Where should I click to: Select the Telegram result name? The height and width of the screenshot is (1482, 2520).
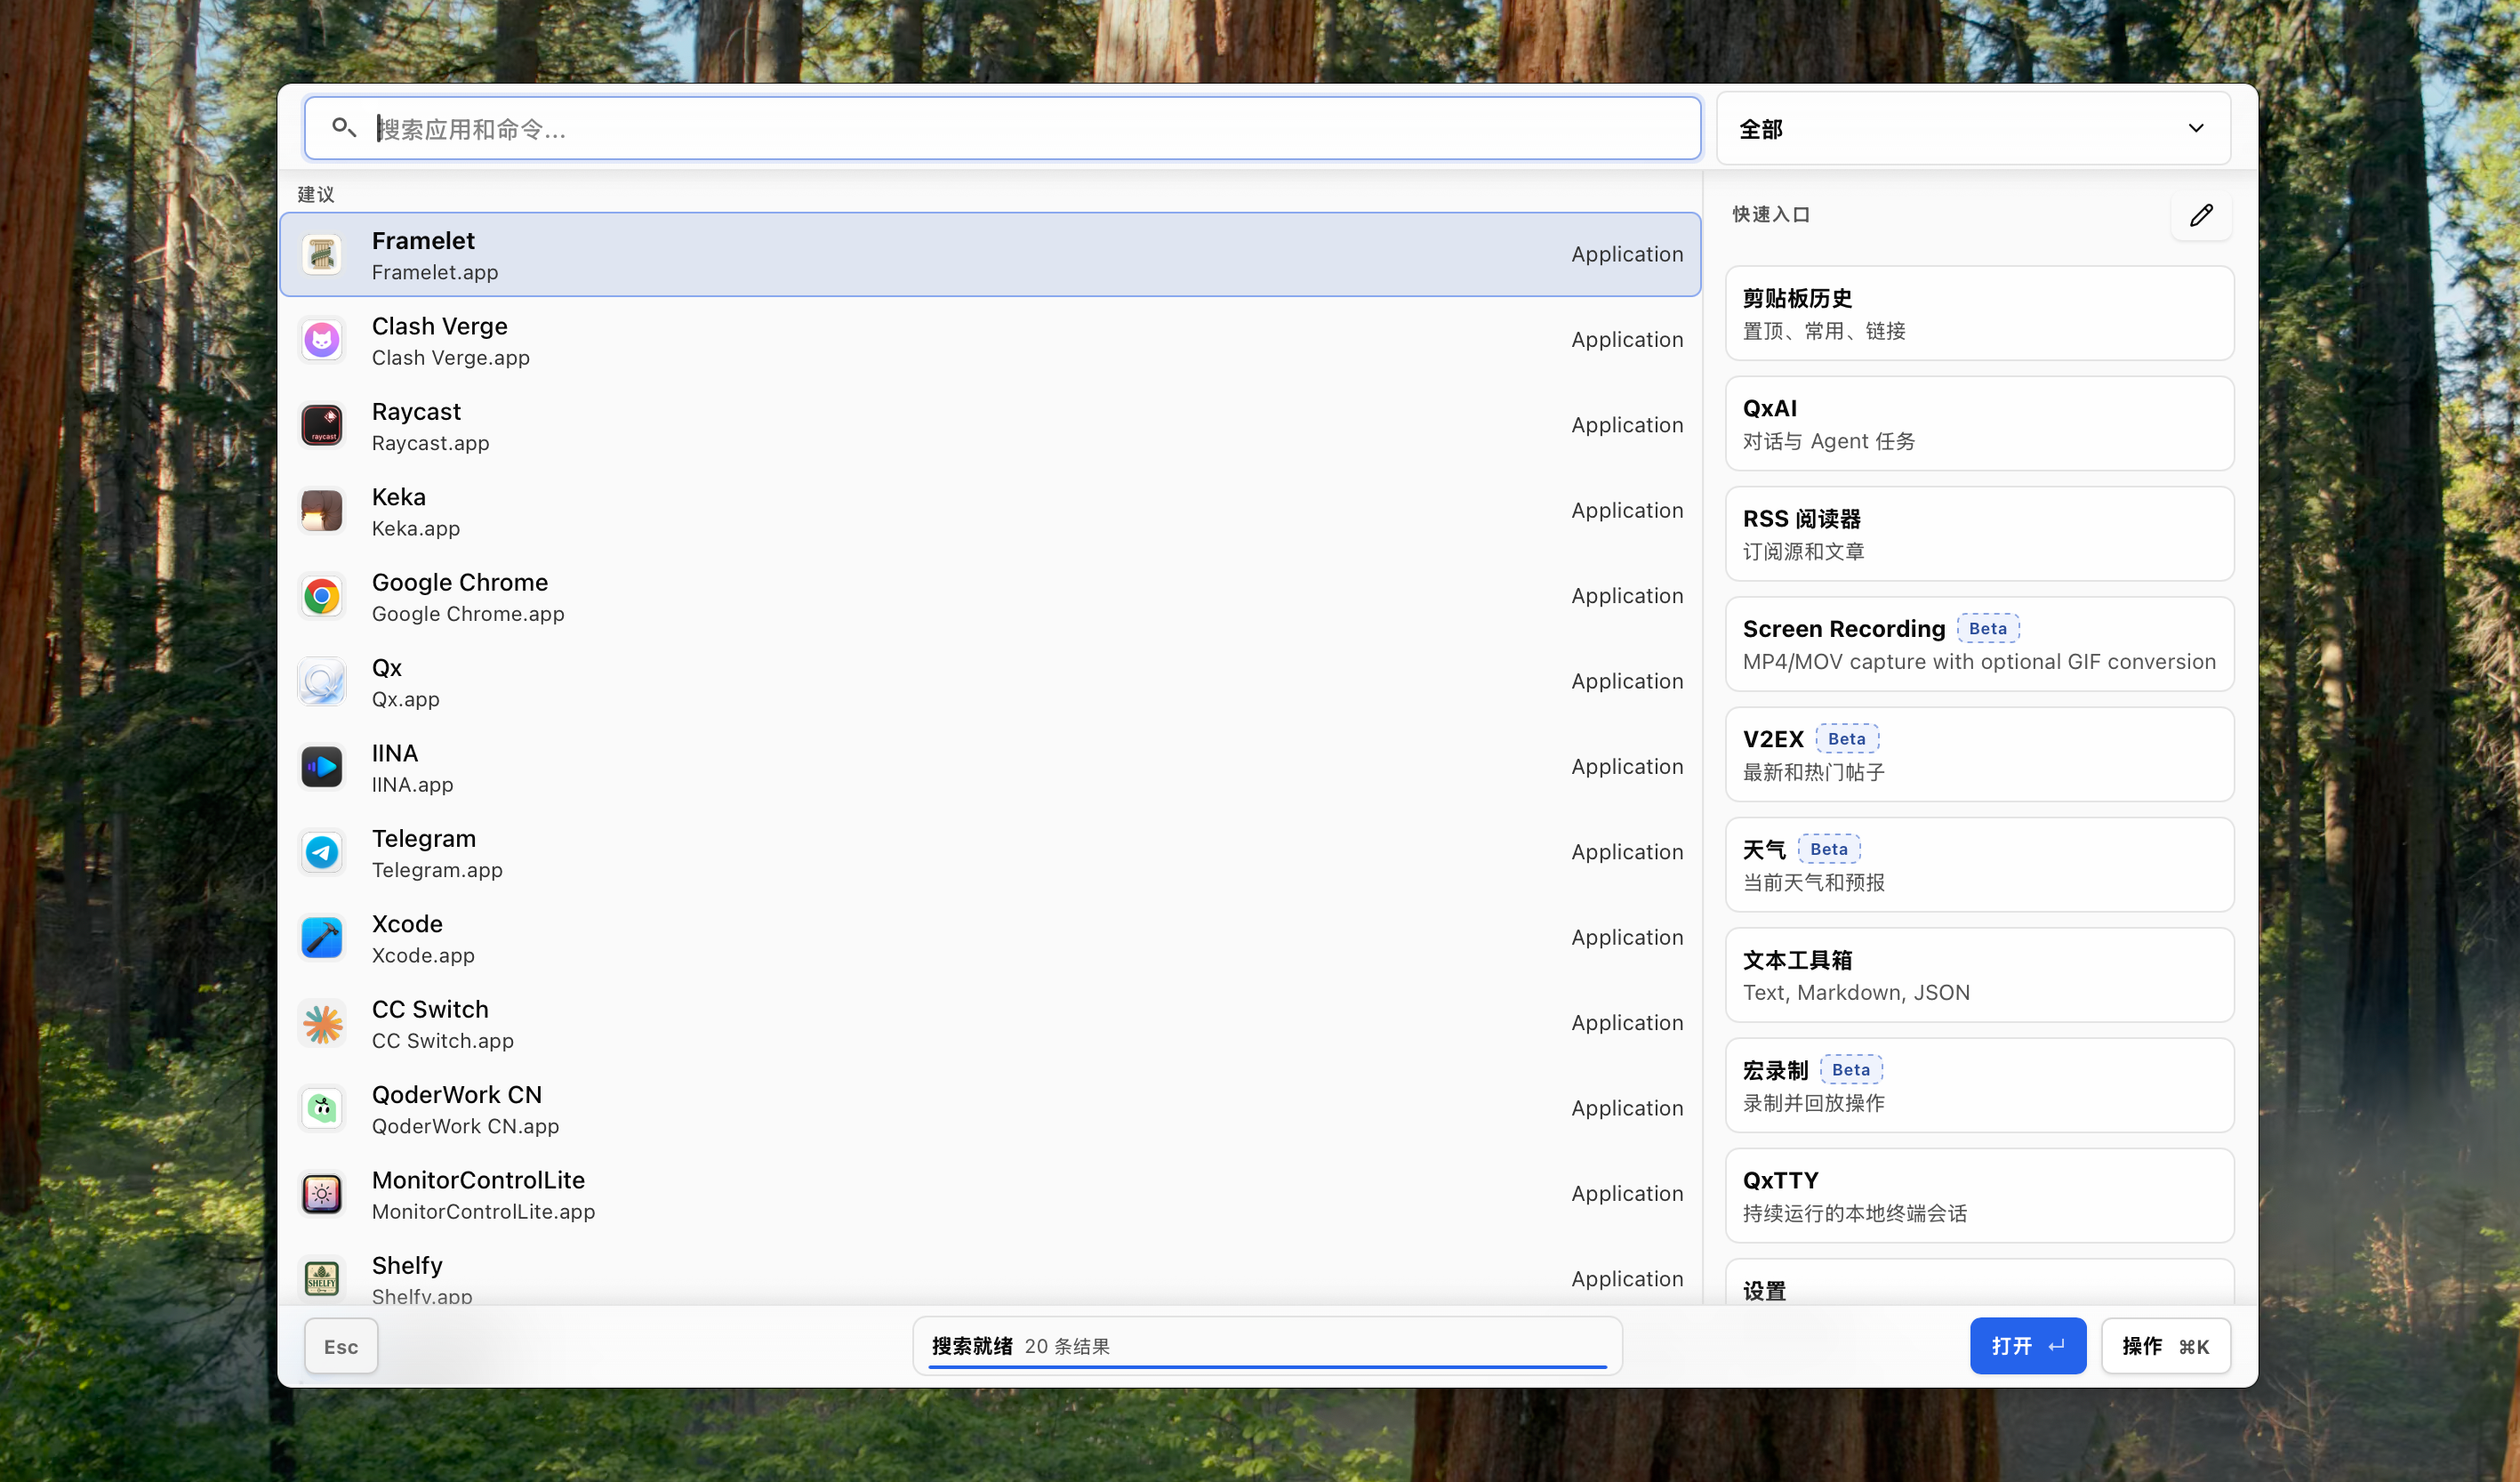(x=424, y=839)
